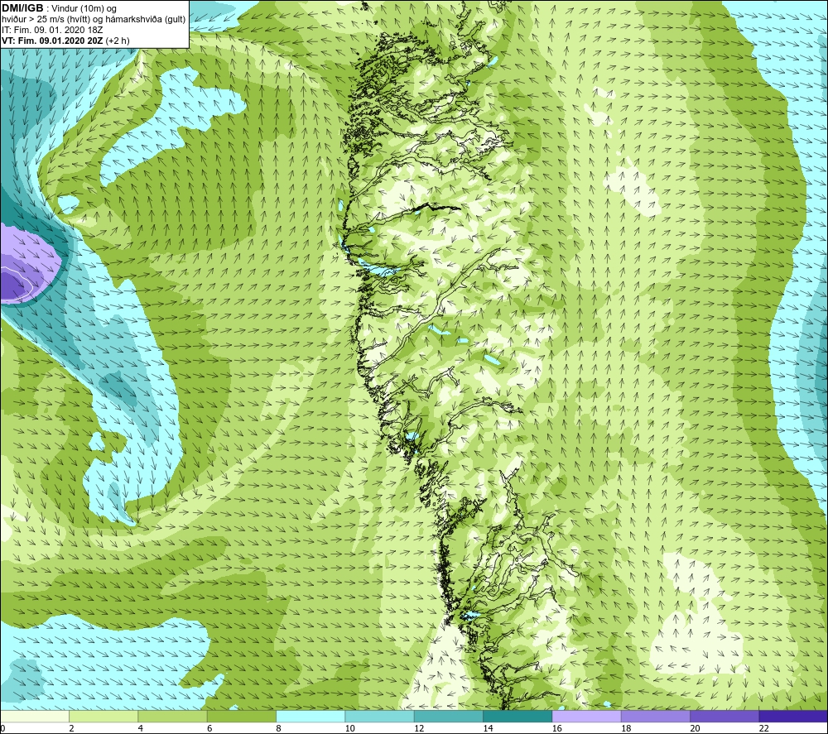Screen dimensions: 828x734
Task: Select the dark teal 14–16 m/s legend swatch
Action: 517,716
